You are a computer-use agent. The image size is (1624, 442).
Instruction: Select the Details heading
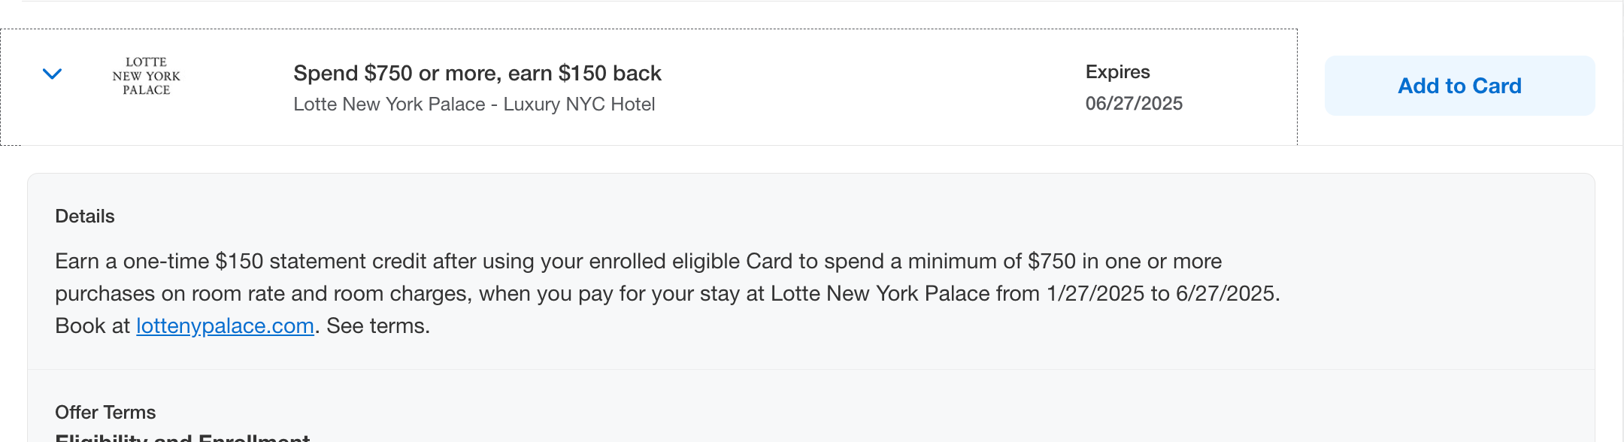tap(84, 216)
